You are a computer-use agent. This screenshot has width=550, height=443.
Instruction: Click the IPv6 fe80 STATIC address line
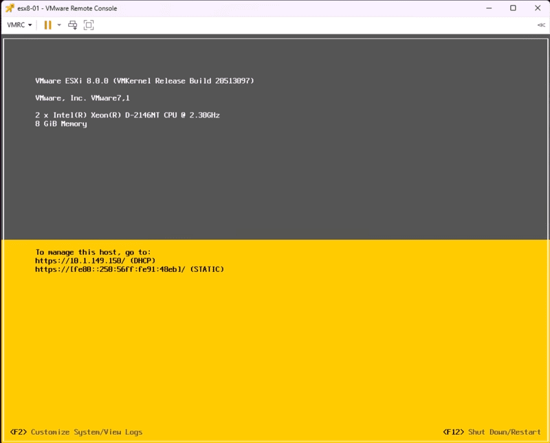(129, 269)
